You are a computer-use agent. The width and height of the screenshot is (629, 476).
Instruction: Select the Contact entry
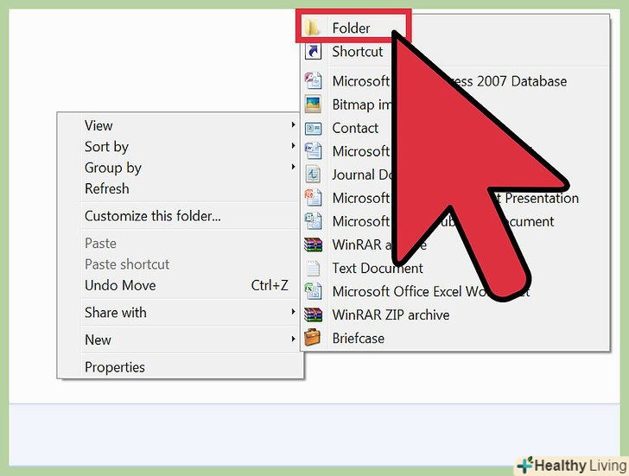455,128
